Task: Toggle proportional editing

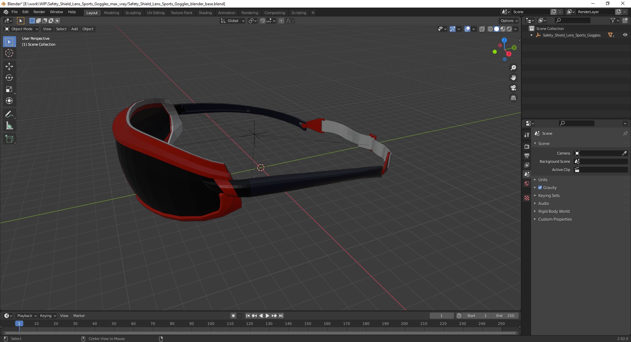Action: point(281,21)
